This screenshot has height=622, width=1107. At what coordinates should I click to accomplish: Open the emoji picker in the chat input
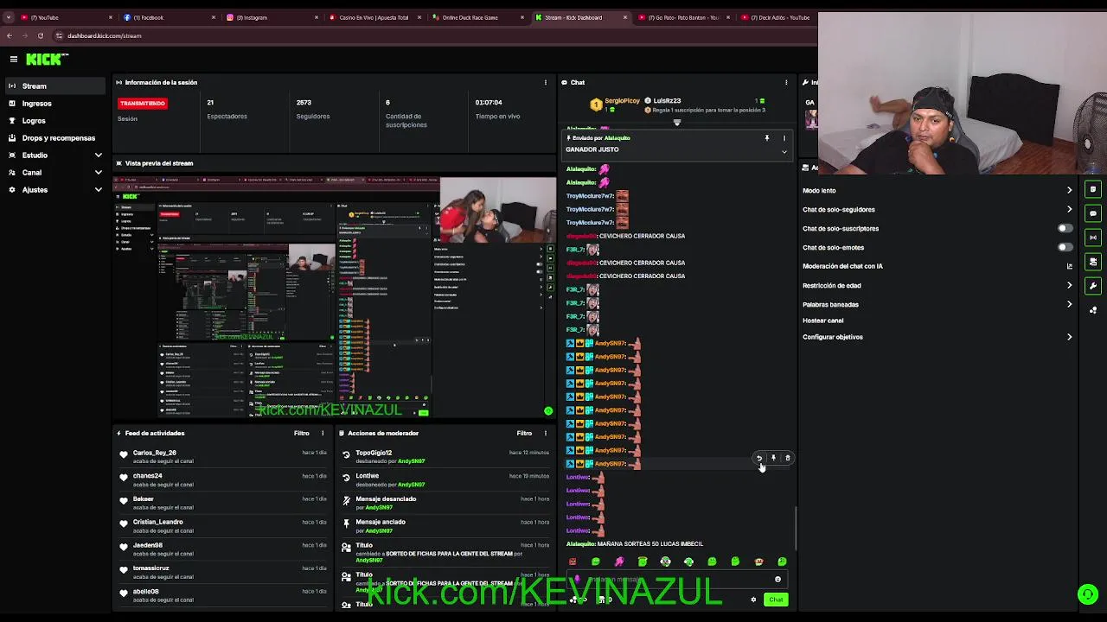[x=777, y=580]
